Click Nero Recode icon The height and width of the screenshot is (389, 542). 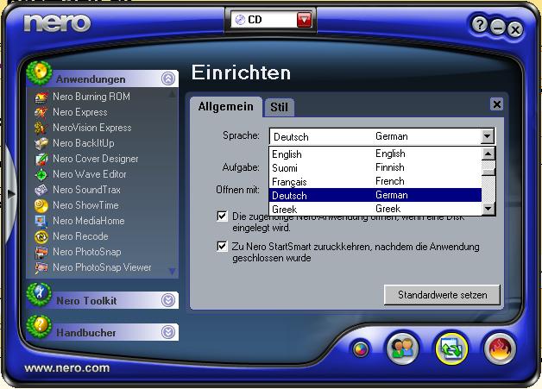click(41, 236)
